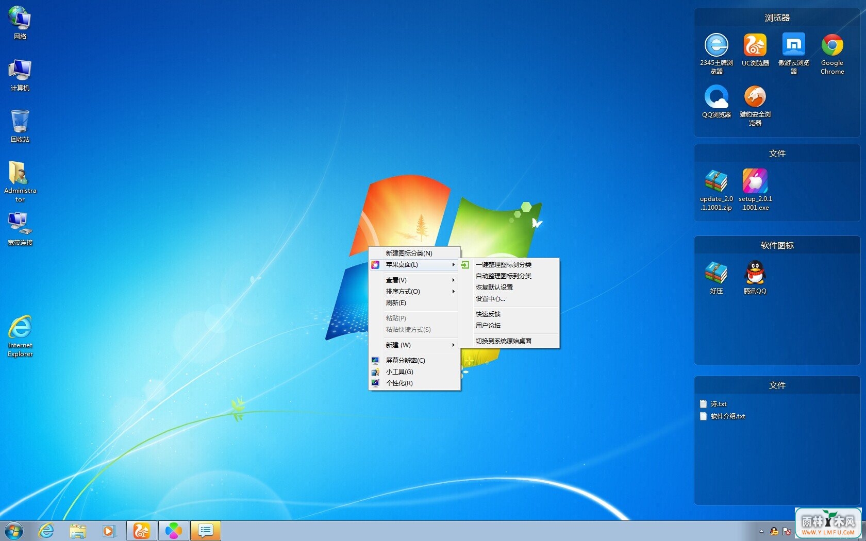Select the setup_2.0.1.1001.exe file icon
The image size is (866, 541).
[x=755, y=190]
